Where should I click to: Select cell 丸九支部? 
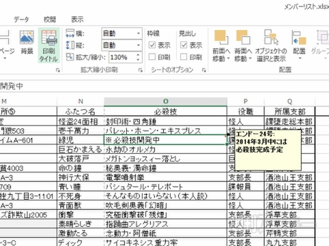[x=289, y=242]
